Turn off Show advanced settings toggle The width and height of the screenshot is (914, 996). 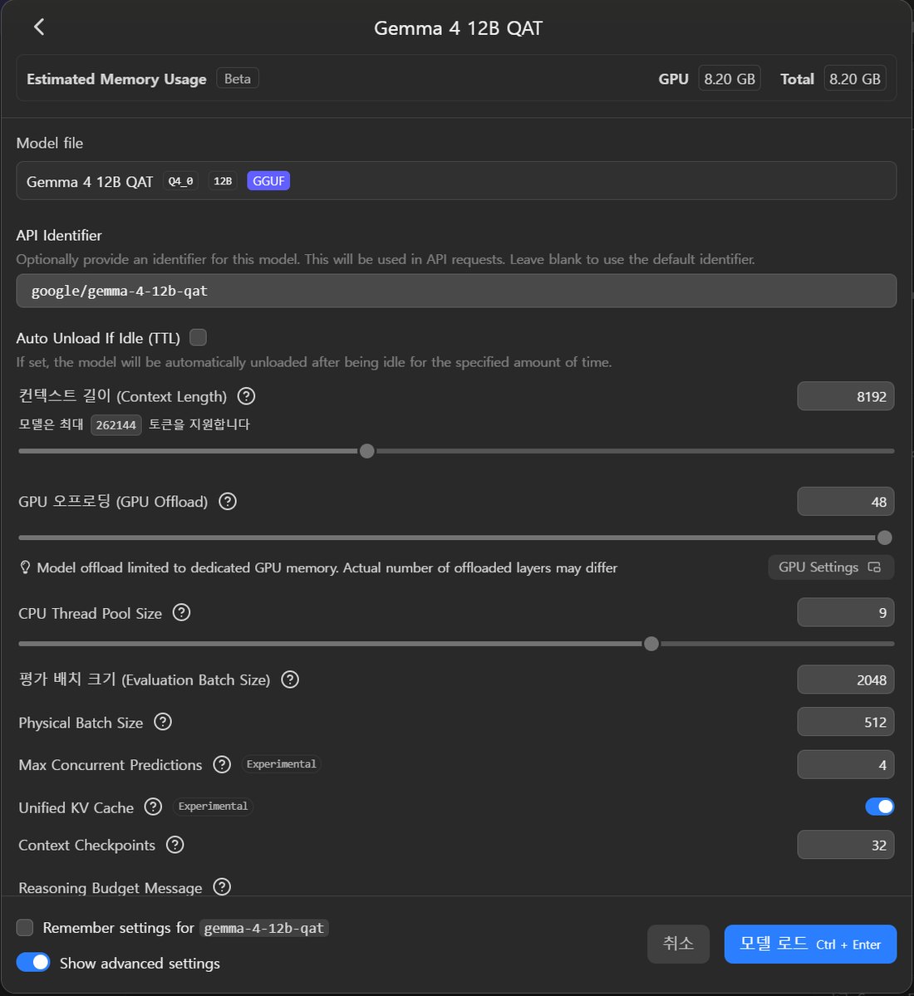coord(33,962)
